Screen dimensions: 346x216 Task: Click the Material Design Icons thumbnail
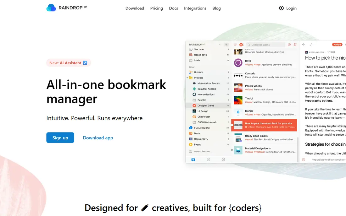tap(238, 150)
